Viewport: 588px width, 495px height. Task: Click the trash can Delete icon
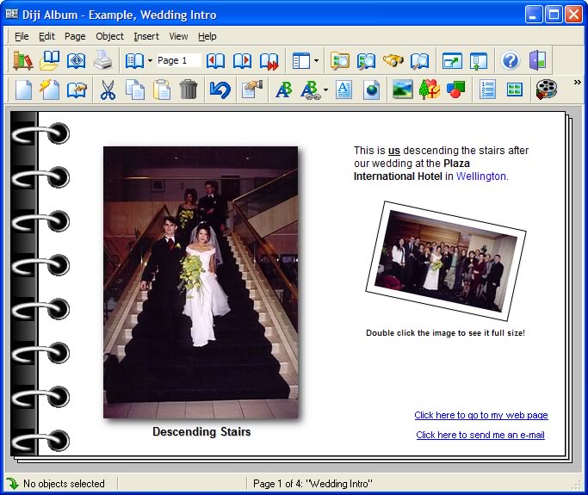point(189,90)
